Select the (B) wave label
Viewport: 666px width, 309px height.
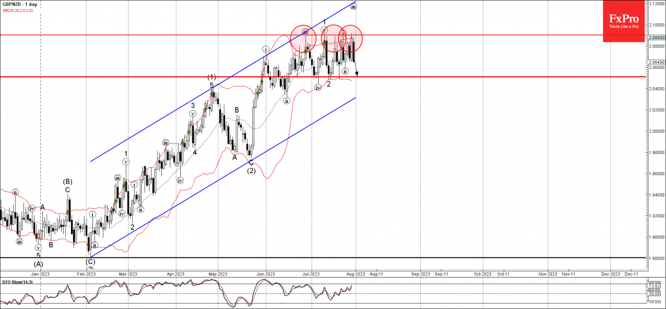[x=67, y=181]
